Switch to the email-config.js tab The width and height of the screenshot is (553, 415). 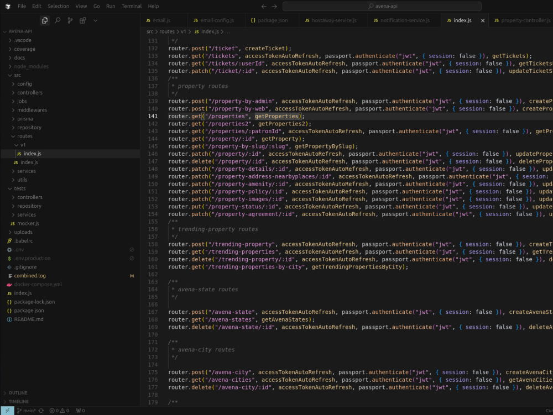coord(217,20)
